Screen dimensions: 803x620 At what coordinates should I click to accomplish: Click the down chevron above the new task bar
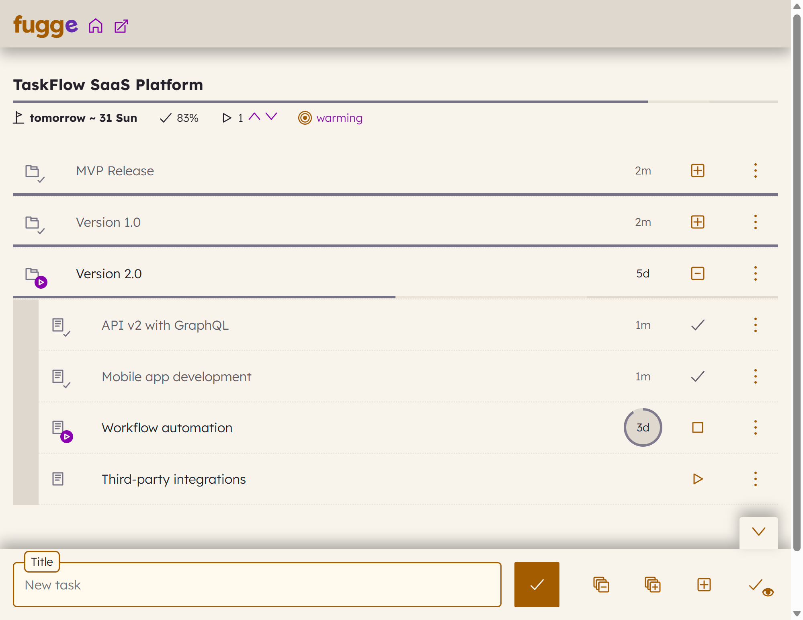coord(758,532)
